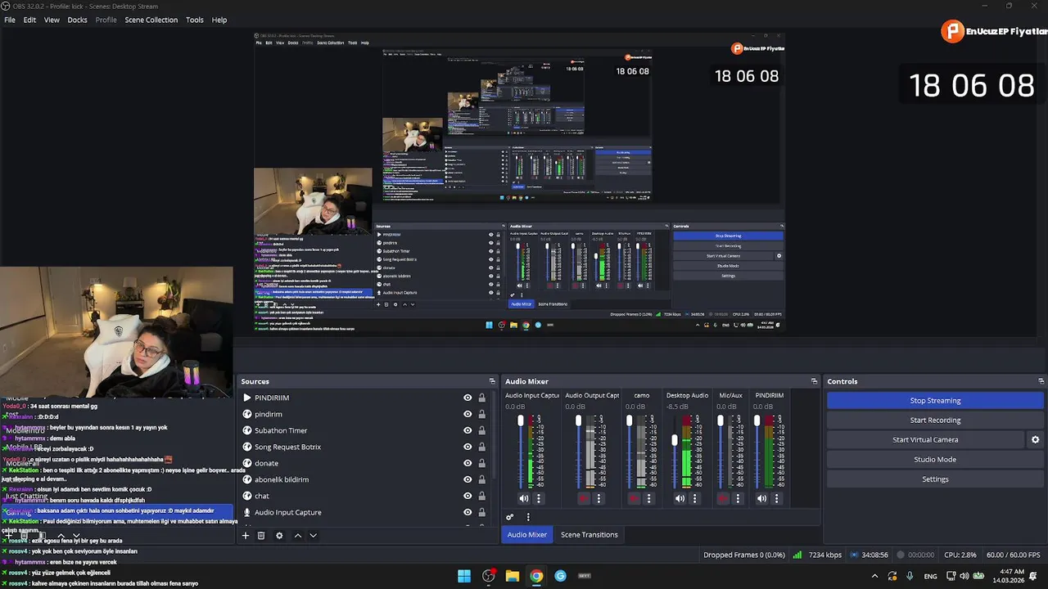Open the View menu
The image size is (1048, 589).
(x=52, y=20)
